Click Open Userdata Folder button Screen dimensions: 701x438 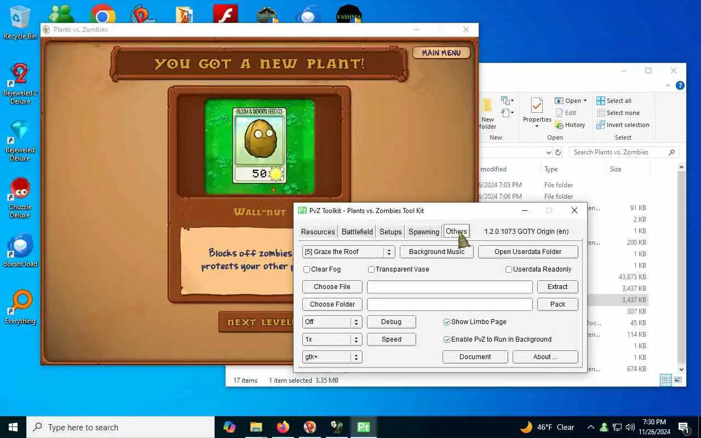[528, 252]
